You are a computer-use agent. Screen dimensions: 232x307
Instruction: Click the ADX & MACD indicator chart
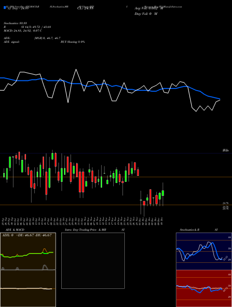(28, 270)
